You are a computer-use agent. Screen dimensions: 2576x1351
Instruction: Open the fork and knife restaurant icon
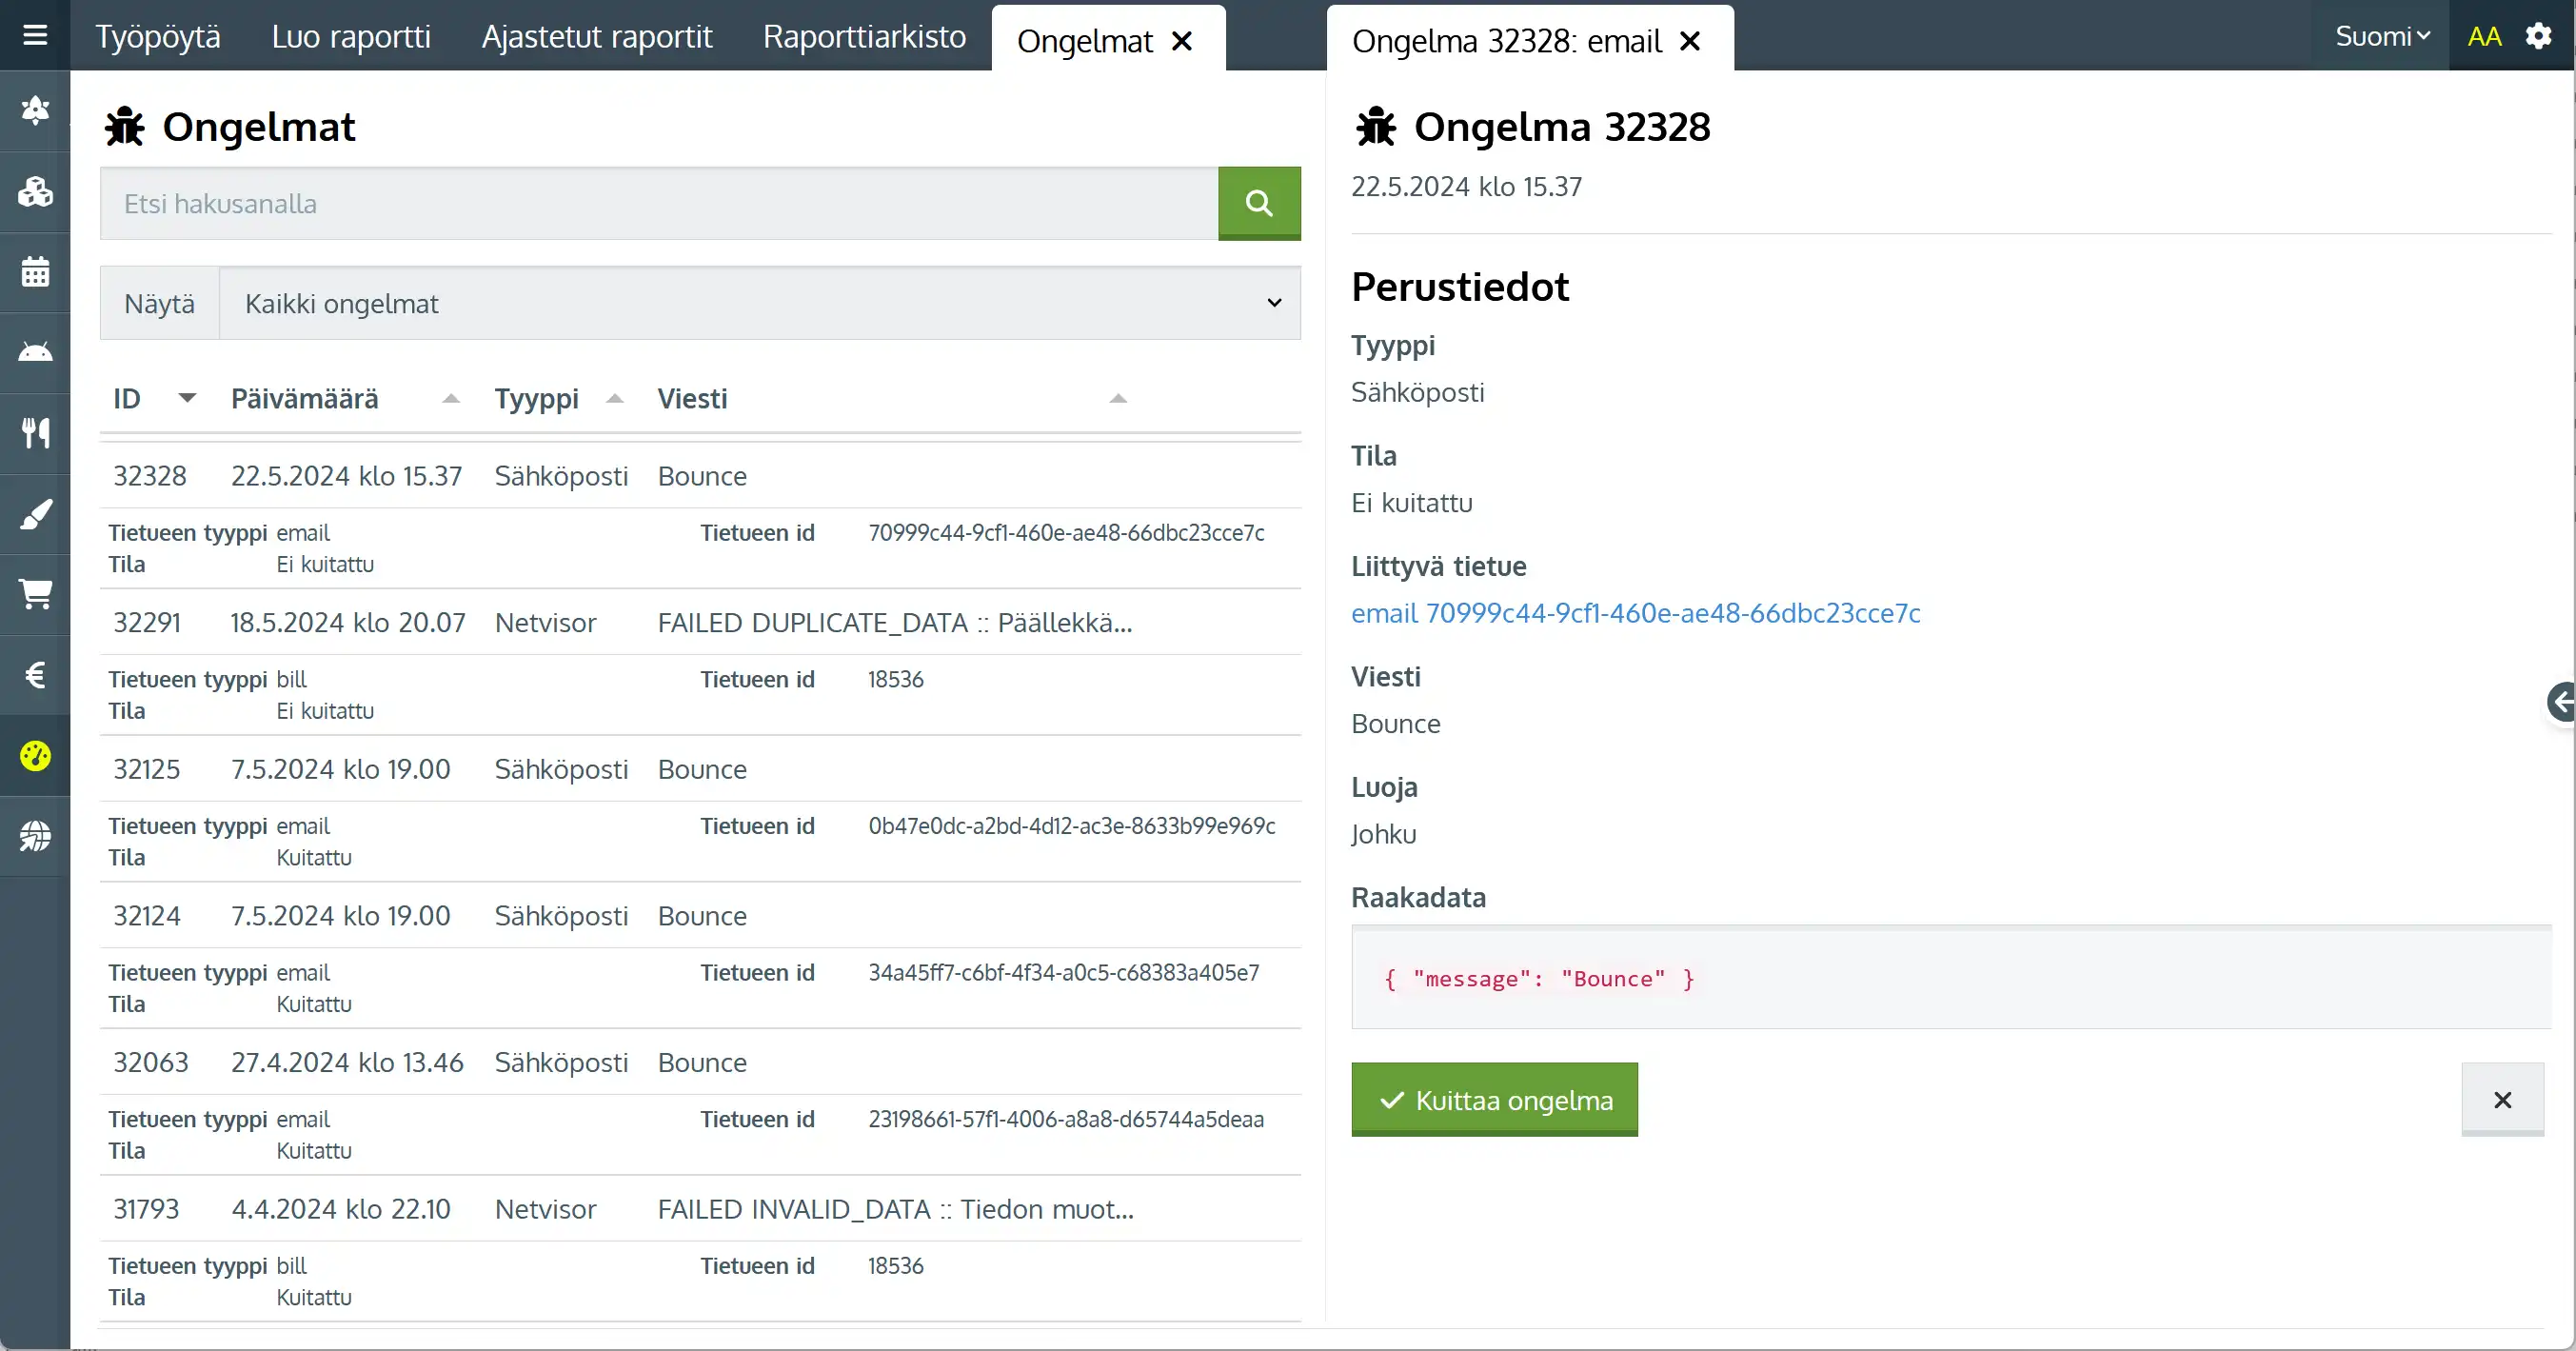point(35,433)
